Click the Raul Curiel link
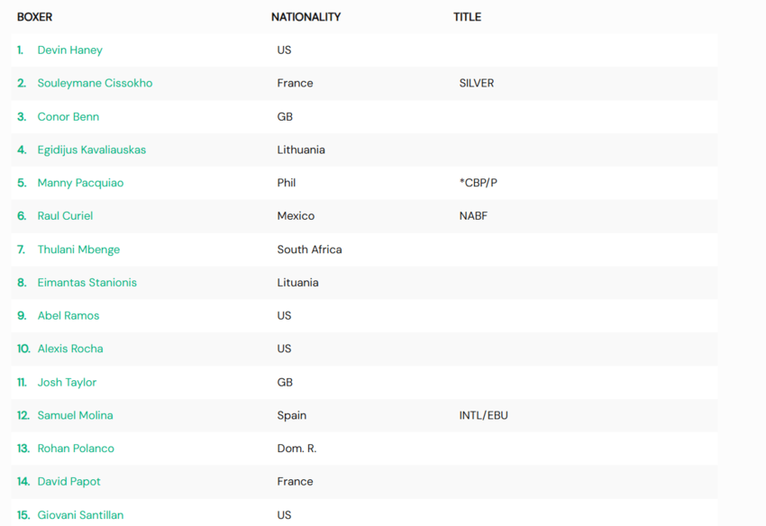Screen dimensions: 766x526 coord(65,216)
